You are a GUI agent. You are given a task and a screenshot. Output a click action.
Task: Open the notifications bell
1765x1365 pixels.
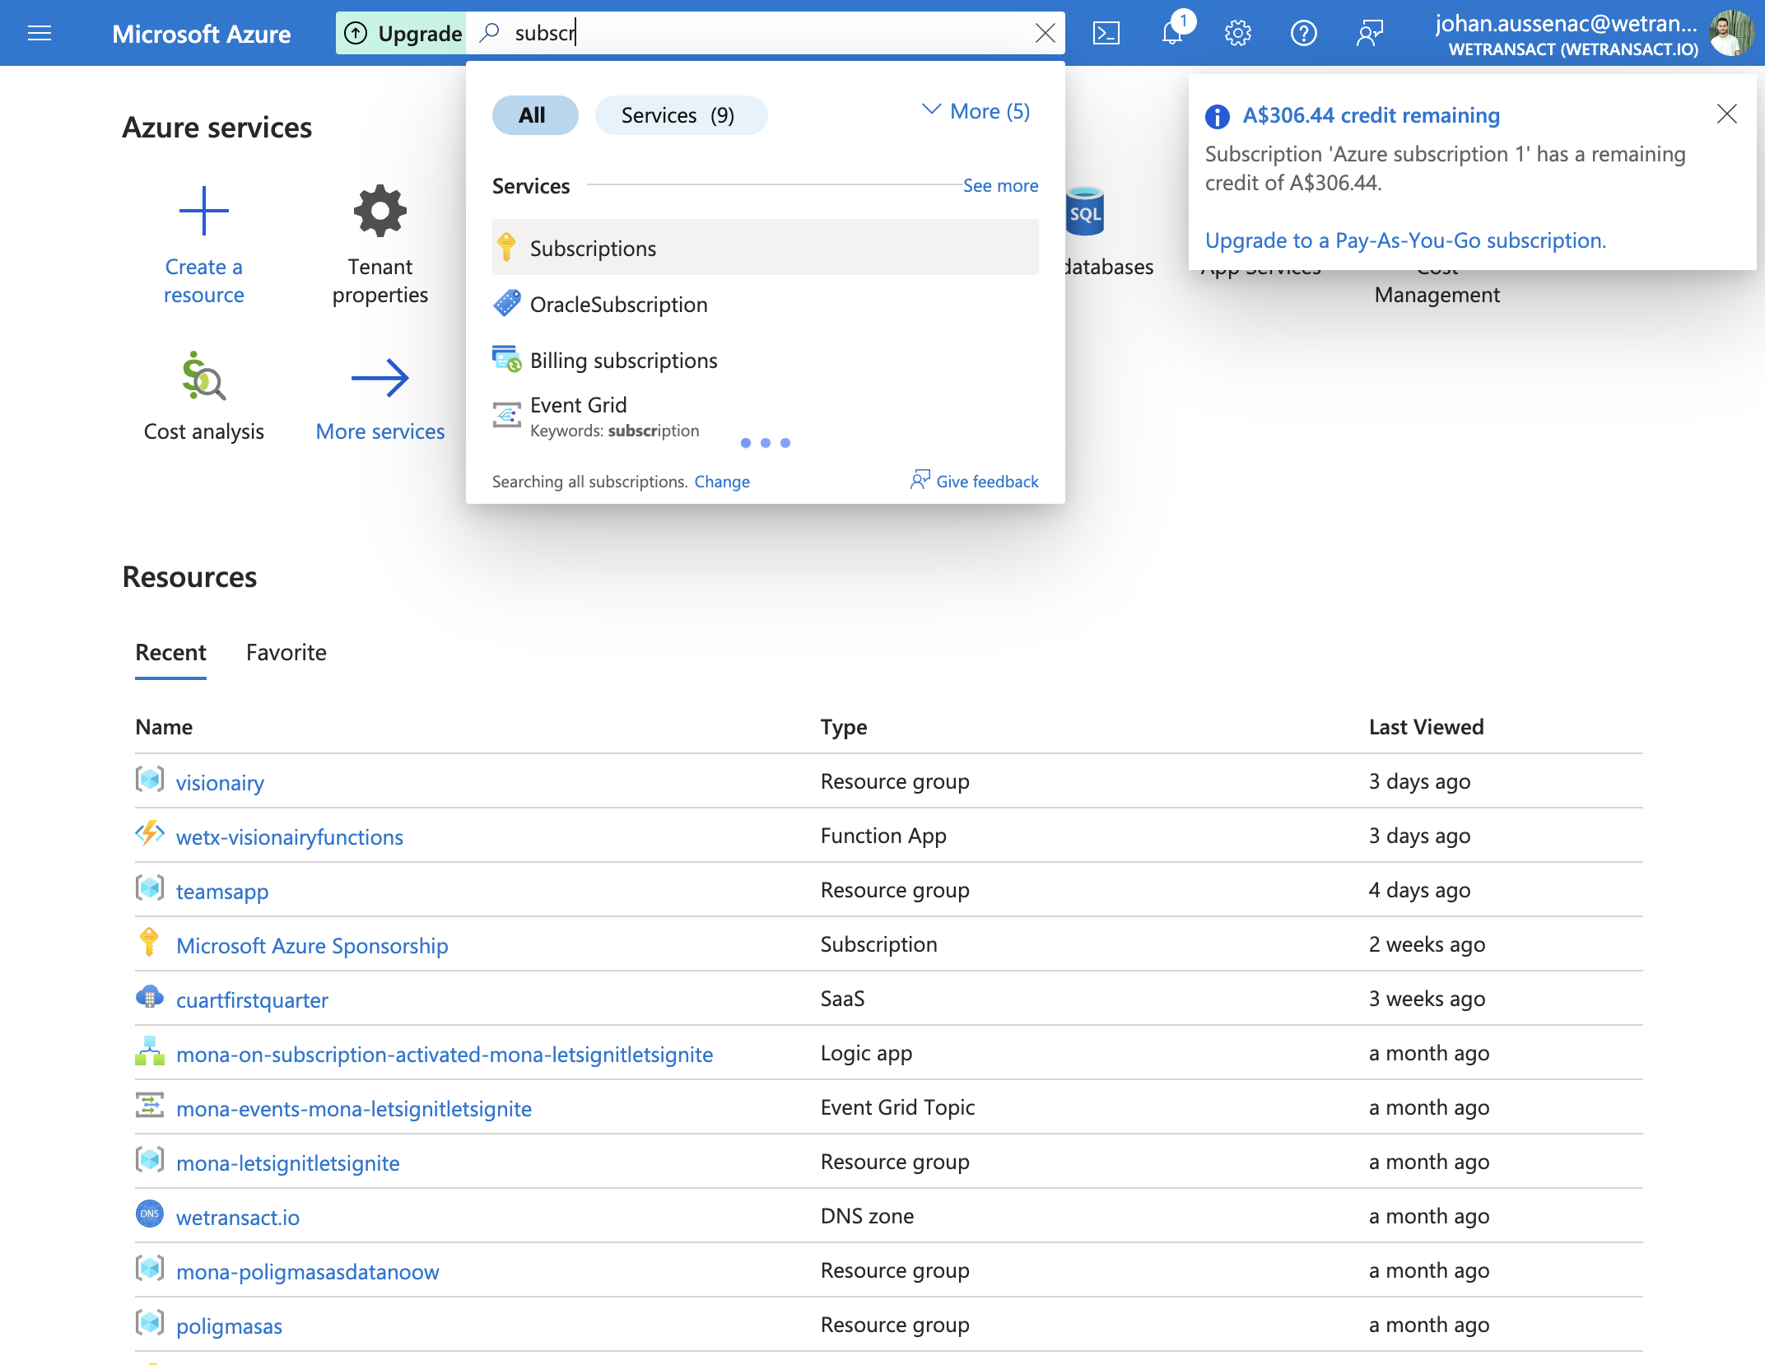[x=1172, y=33]
